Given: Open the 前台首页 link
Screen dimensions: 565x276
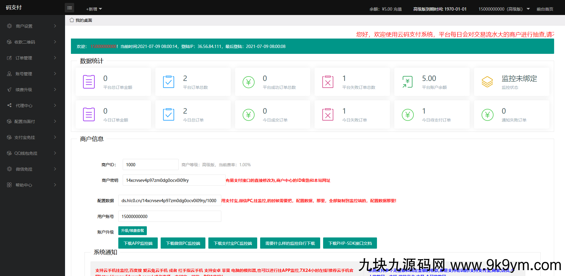Looking at the screenshot, I should pos(545,9).
